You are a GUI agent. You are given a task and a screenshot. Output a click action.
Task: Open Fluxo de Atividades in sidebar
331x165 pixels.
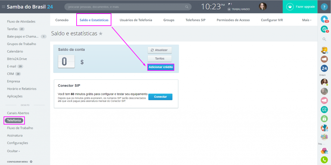coord(21,22)
